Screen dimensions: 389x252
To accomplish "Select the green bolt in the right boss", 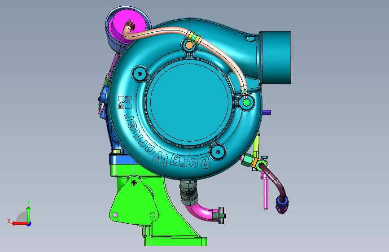I will coord(246,102).
